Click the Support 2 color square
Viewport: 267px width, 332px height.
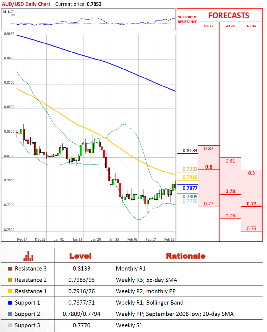tap(10, 314)
